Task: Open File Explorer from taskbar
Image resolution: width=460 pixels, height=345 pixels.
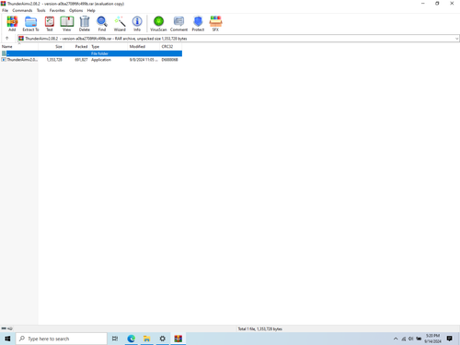Action: point(147,339)
